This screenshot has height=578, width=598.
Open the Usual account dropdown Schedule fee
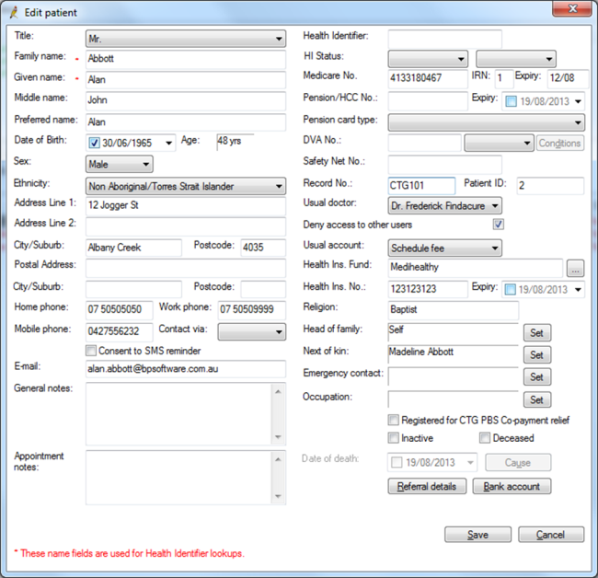(x=444, y=248)
